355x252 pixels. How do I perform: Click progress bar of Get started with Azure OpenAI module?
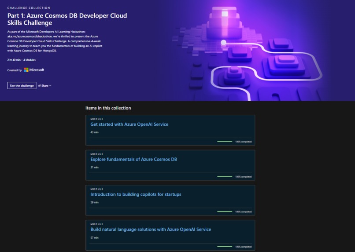tap(225, 142)
